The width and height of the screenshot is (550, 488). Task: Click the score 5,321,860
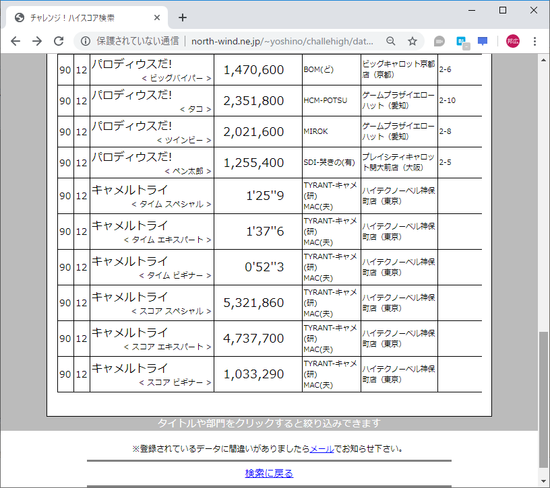point(253,303)
